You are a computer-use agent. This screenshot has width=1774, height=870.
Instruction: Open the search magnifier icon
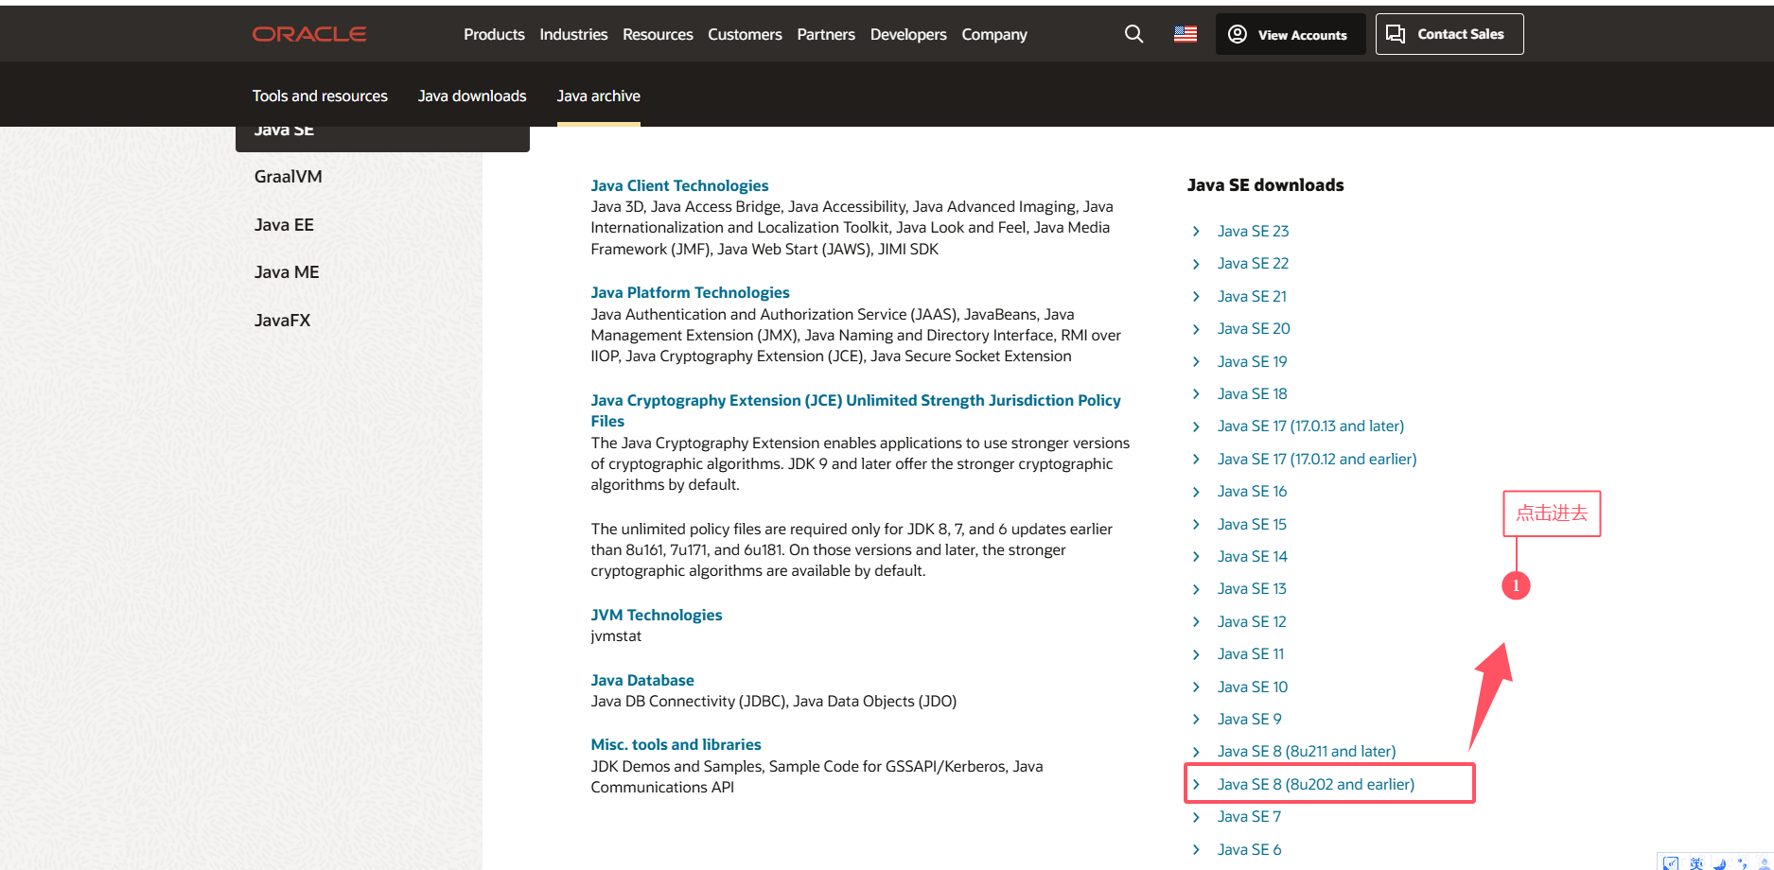pos(1133,34)
